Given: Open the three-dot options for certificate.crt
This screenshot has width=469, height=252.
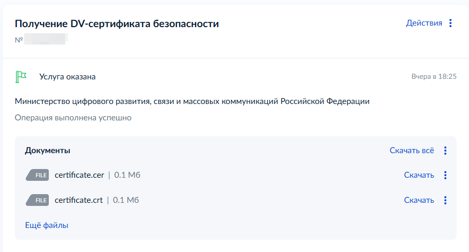Looking at the screenshot, I should [445, 200].
